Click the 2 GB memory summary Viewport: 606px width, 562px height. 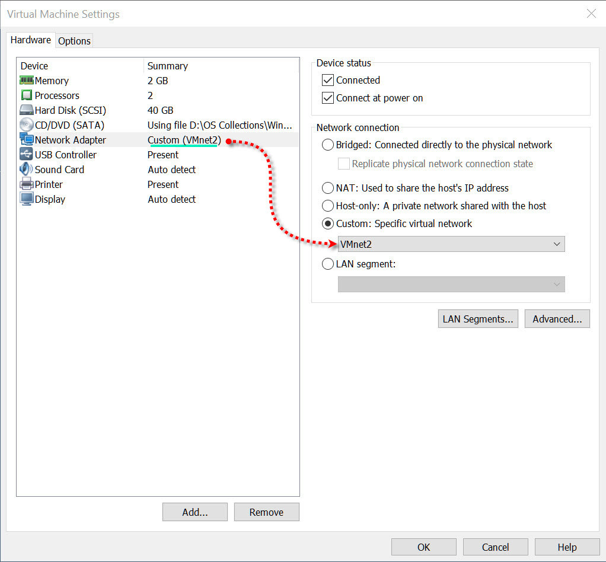[x=158, y=81]
